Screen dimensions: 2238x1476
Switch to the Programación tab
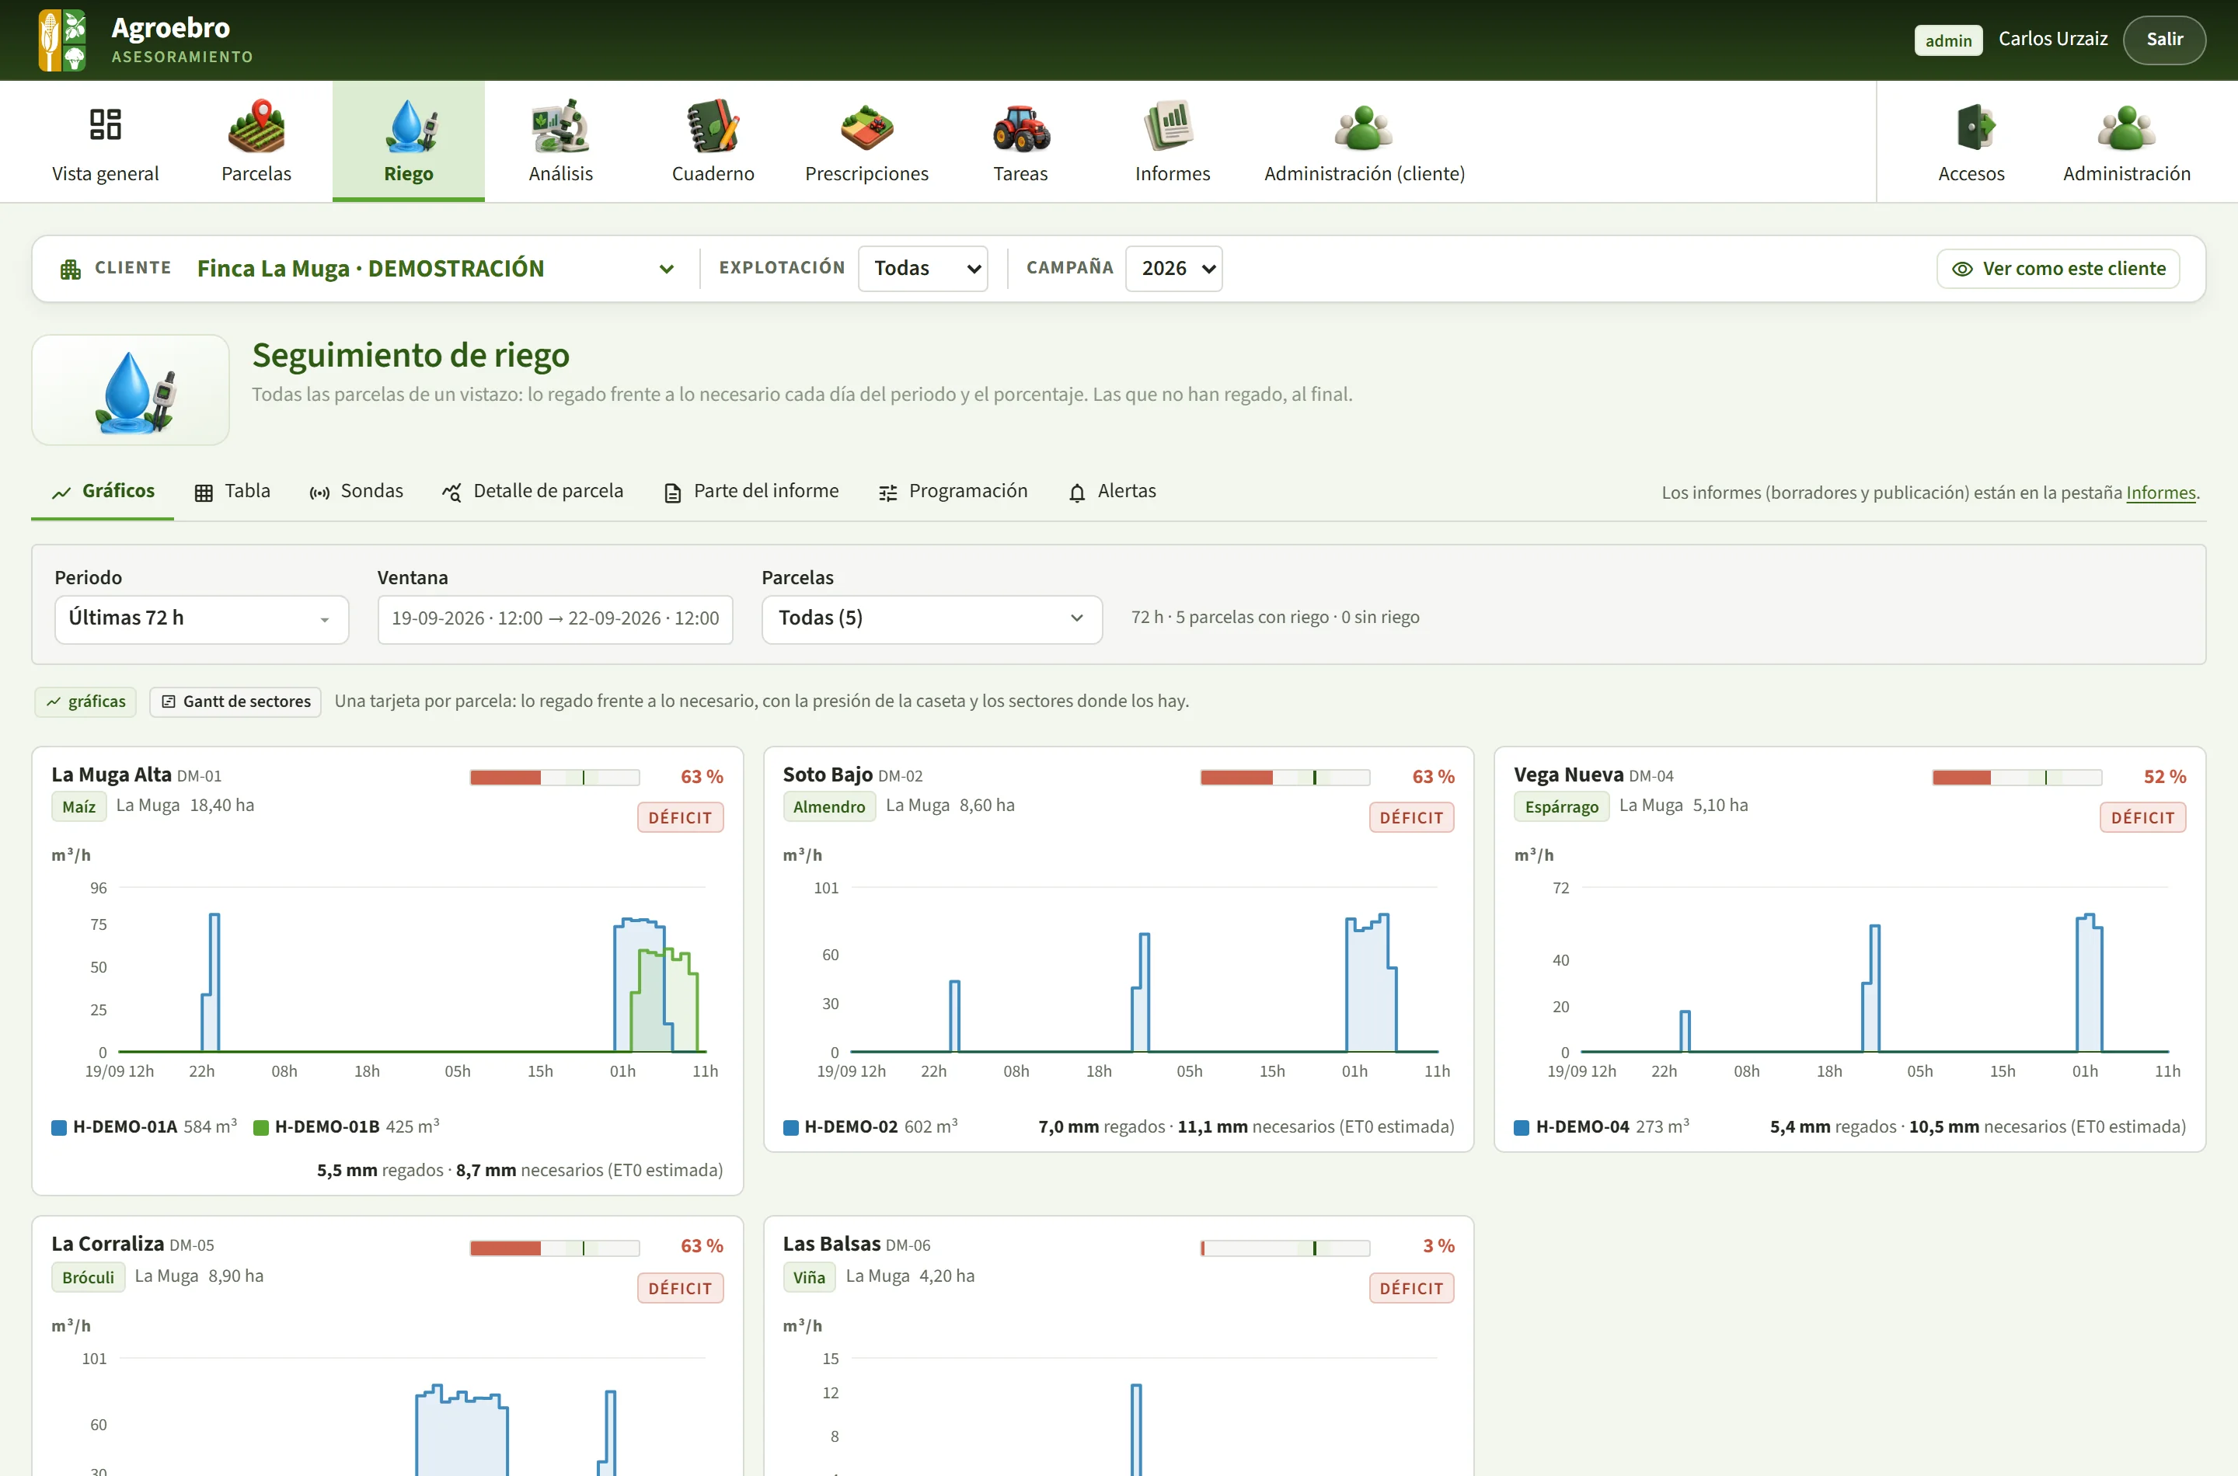[x=953, y=492]
